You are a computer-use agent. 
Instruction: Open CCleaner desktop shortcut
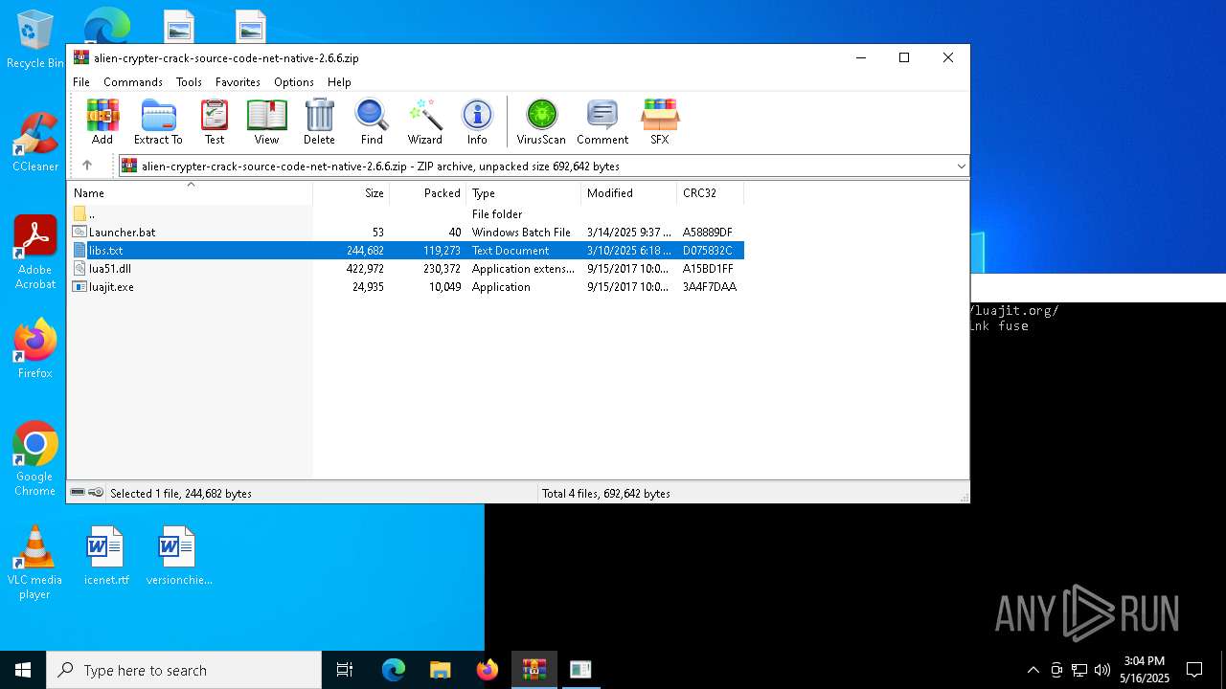(x=35, y=143)
